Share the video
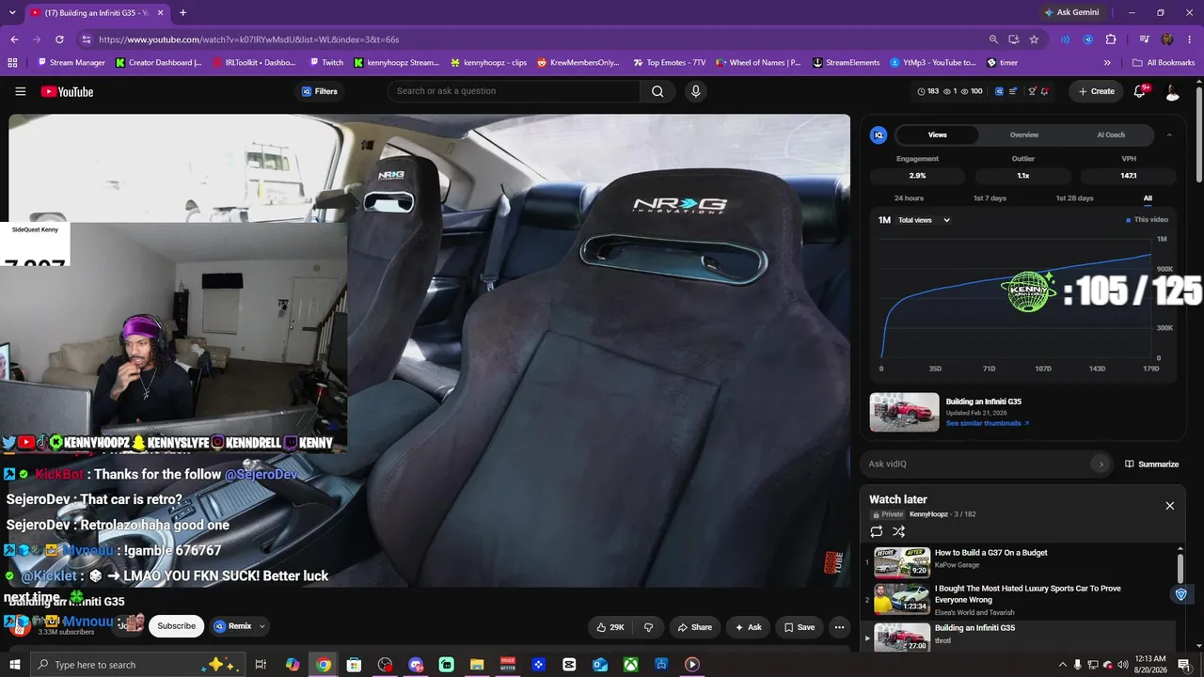 point(695,627)
